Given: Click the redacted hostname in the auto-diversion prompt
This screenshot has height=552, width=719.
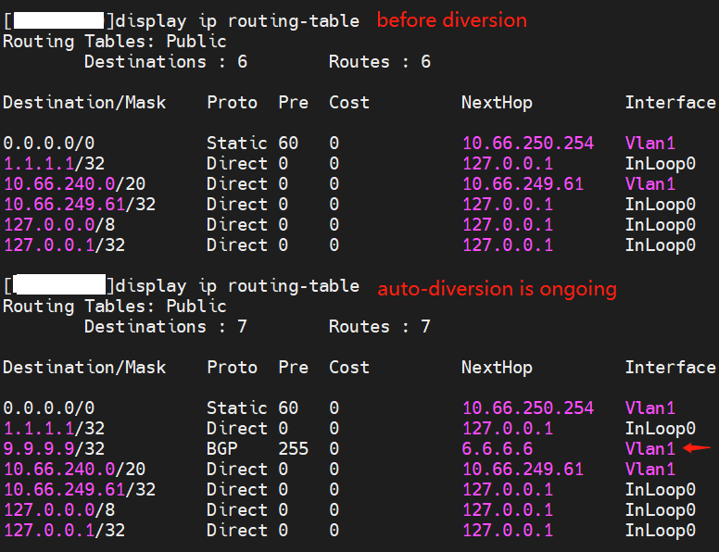Looking at the screenshot, I should (x=60, y=285).
